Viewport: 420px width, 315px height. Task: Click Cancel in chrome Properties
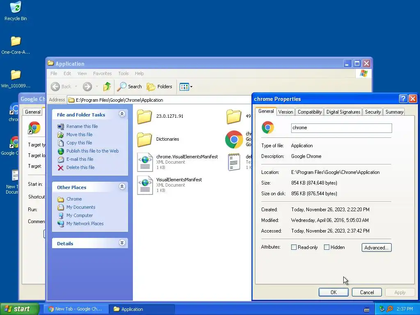tap(367, 292)
